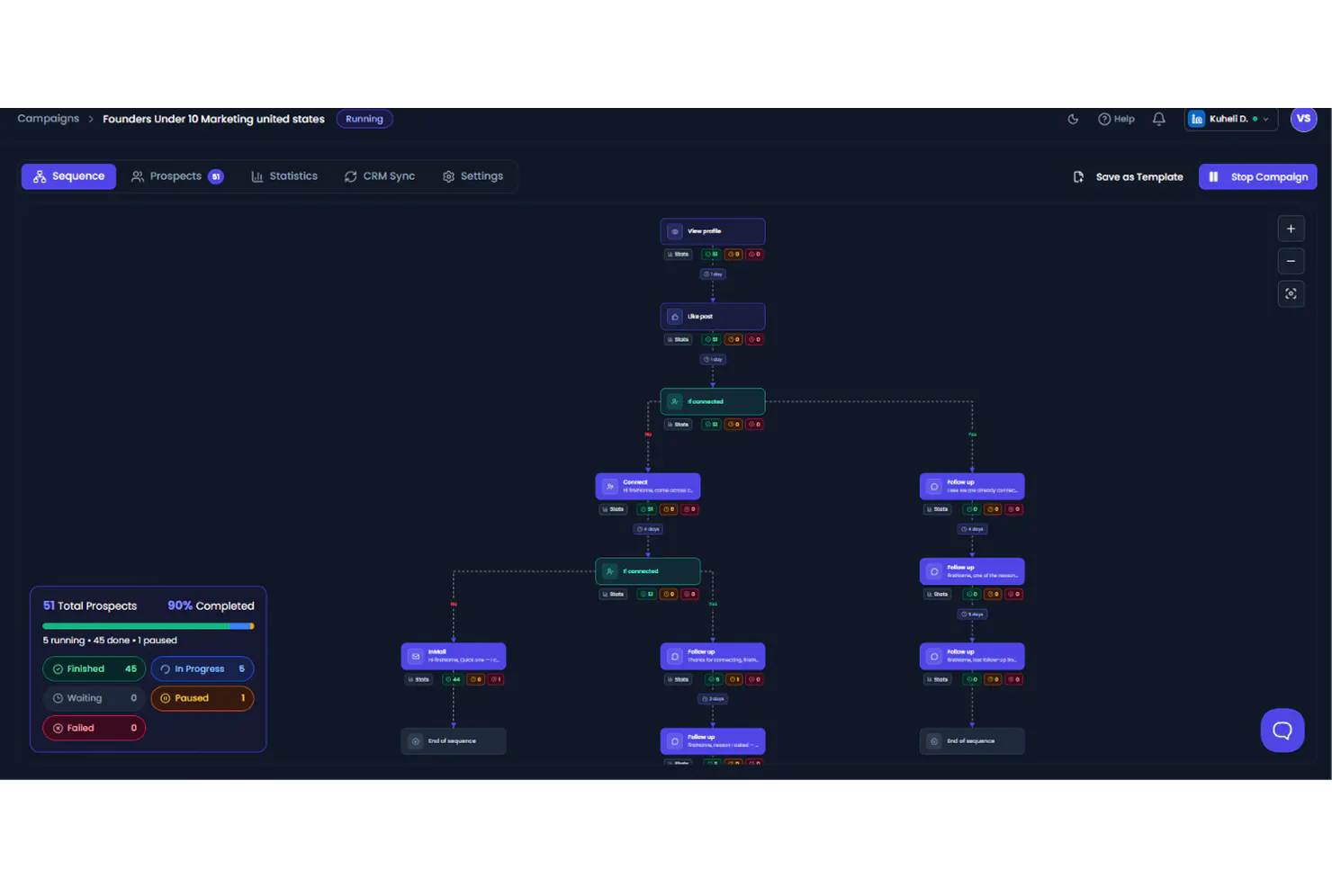Click red failed count 1 under InMail
This screenshot has width=1332, height=888.
(495, 679)
